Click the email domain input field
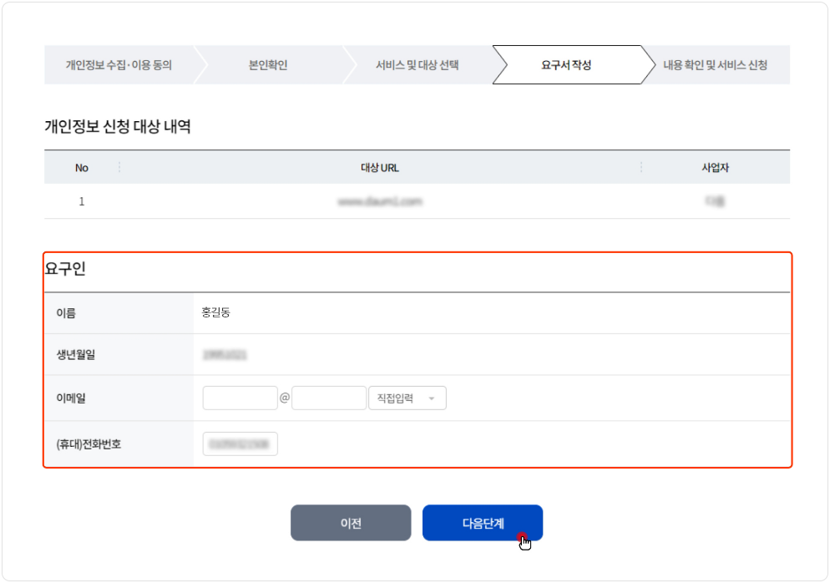Viewport: 830px width, 583px height. [x=329, y=398]
